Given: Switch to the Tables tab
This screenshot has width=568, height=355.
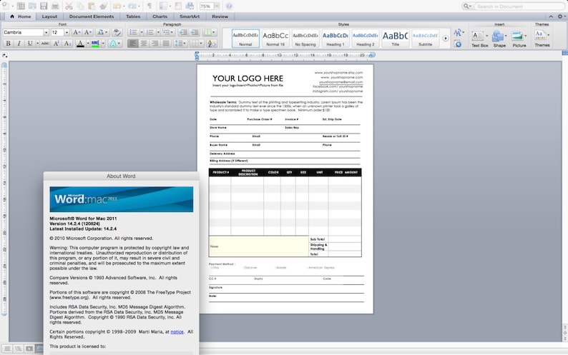Looking at the screenshot, I should point(133,16).
